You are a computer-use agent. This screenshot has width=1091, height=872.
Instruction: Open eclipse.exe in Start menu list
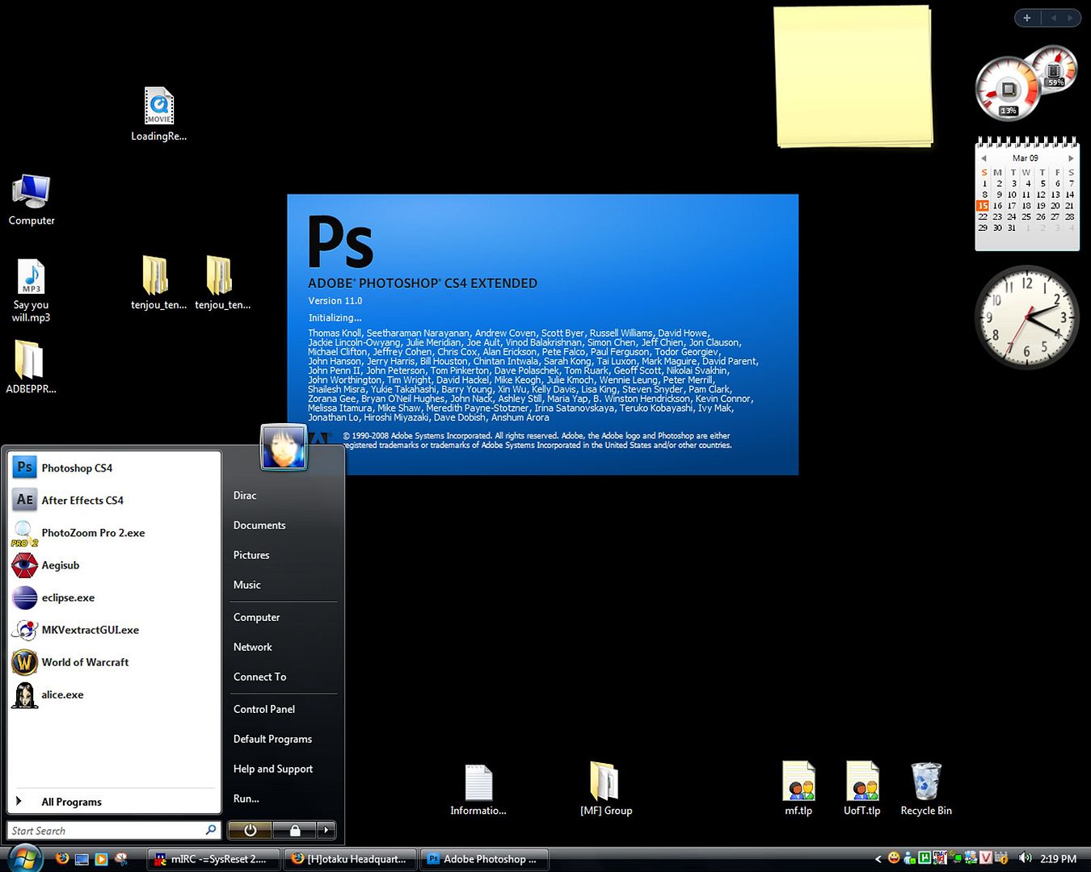pyautogui.click(x=114, y=597)
